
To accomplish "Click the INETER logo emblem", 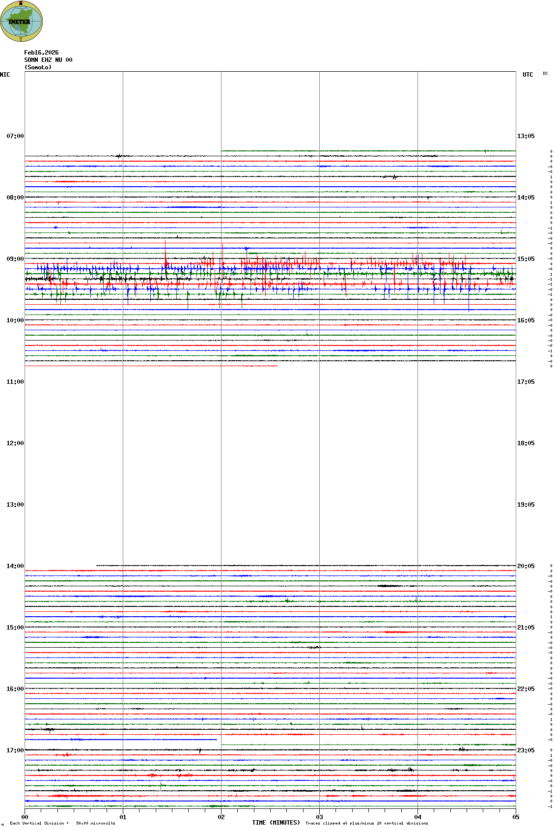I will pos(21,21).
